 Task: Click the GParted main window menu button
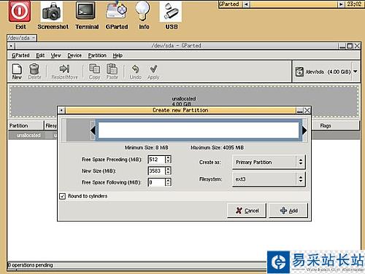click(x=12, y=46)
